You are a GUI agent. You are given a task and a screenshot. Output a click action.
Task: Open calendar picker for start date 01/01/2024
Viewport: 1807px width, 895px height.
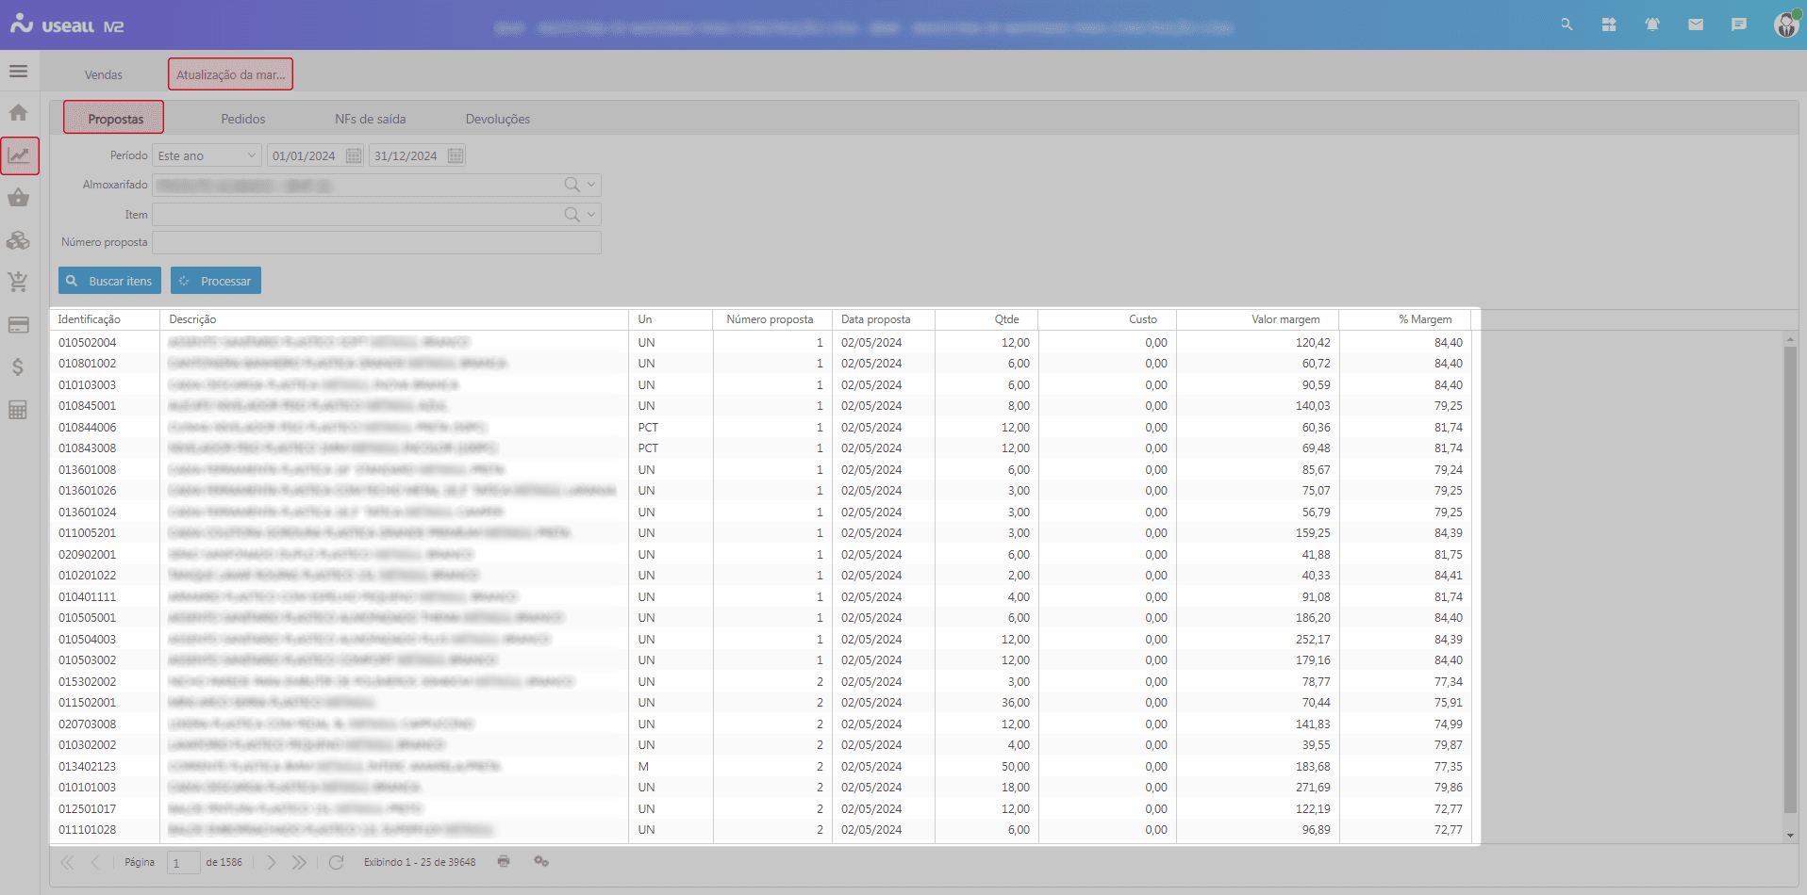pyautogui.click(x=354, y=155)
